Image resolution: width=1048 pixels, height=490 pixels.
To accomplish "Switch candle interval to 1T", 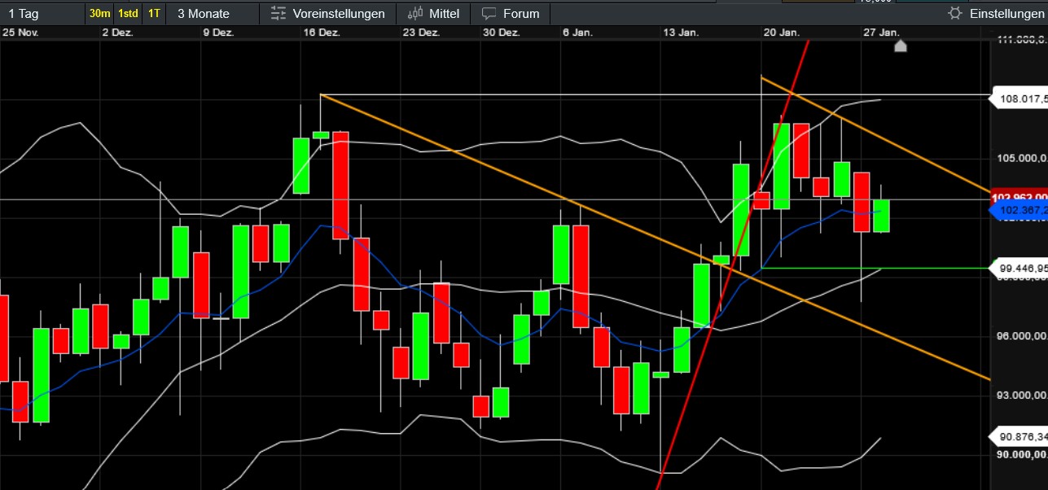I will pos(154,13).
